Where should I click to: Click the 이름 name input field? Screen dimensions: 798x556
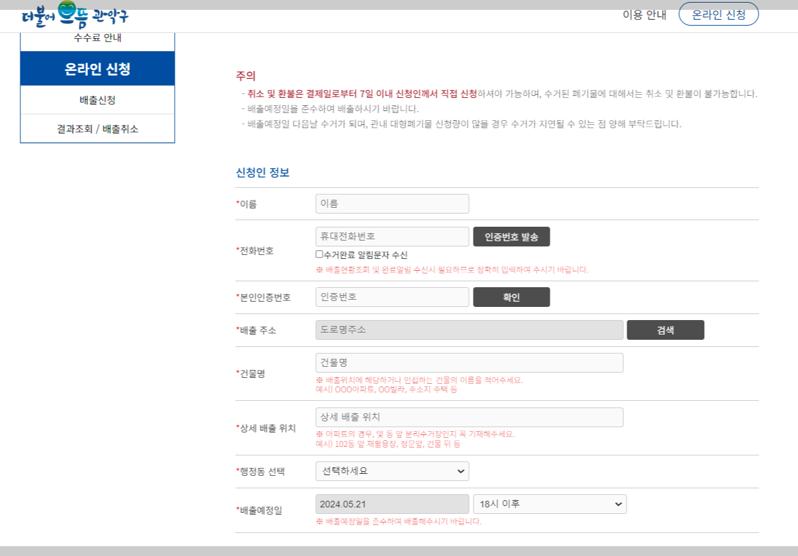pyautogui.click(x=392, y=204)
